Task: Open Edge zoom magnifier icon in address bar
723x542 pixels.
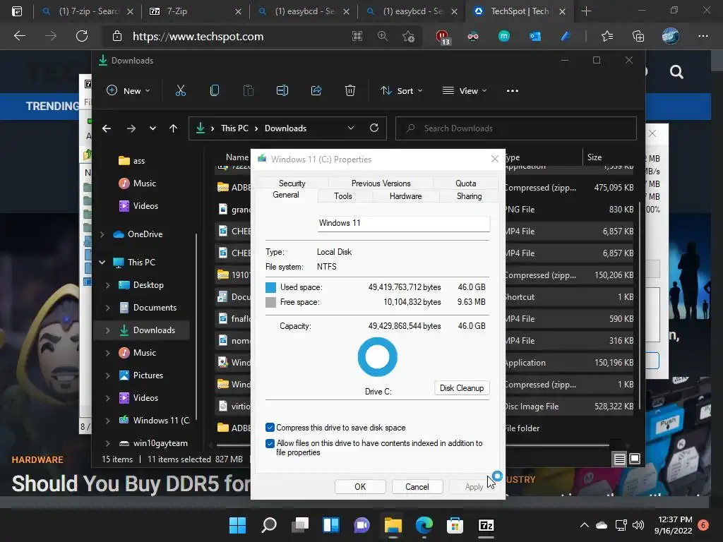Action: (382, 36)
